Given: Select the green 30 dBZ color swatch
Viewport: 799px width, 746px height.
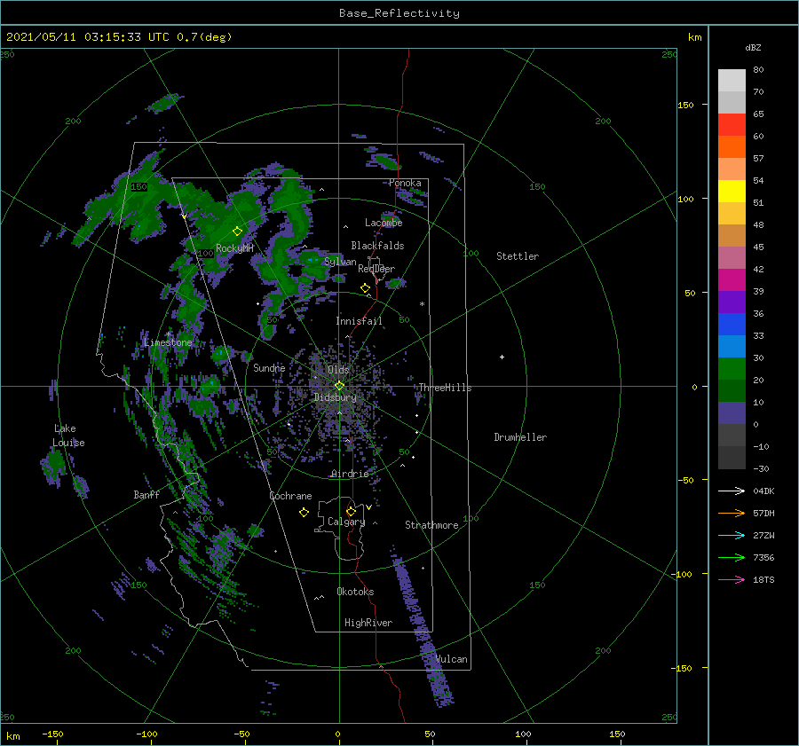Looking at the screenshot, I should [x=732, y=369].
